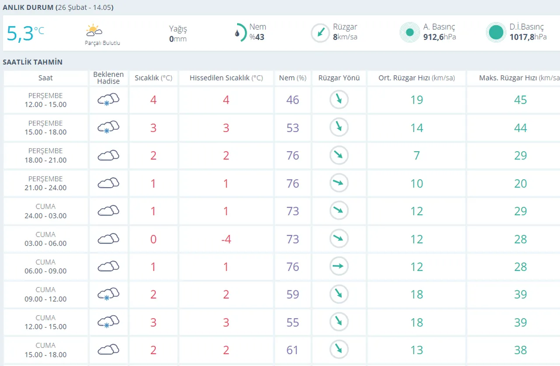
Task: Click snow cloud icon for Perşembe 12.00 - 15.00
Action: tap(108, 100)
